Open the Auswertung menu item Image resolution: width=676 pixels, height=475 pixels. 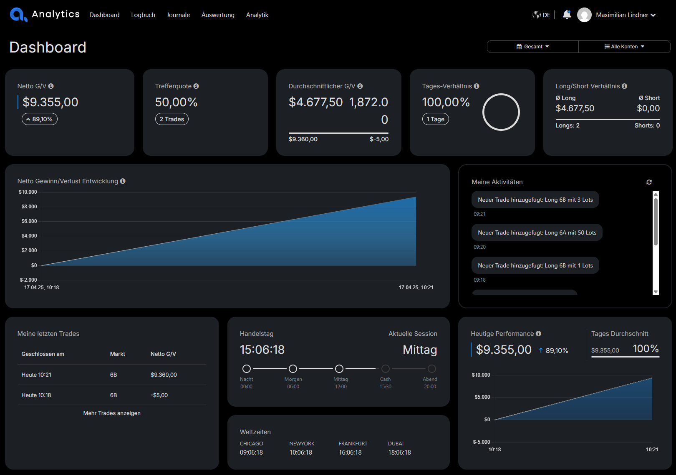[x=218, y=15]
